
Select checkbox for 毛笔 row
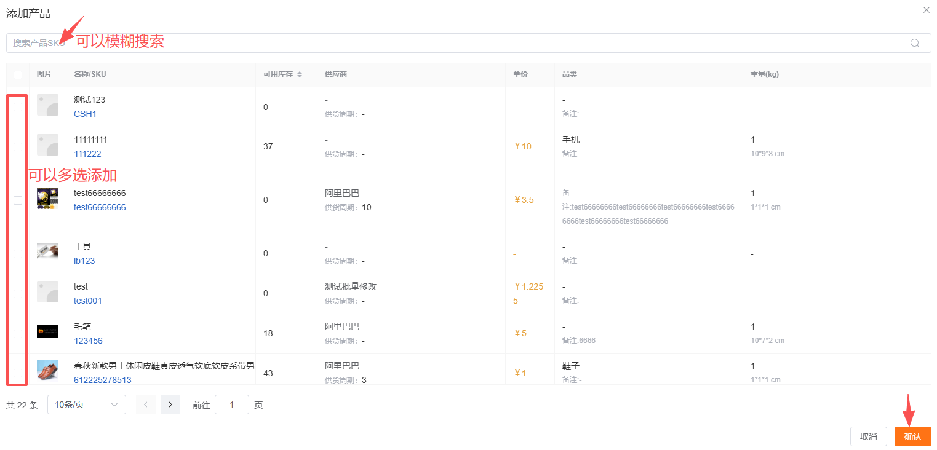[18, 333]
